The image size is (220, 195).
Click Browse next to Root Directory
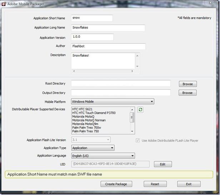[x=188, y=84]
